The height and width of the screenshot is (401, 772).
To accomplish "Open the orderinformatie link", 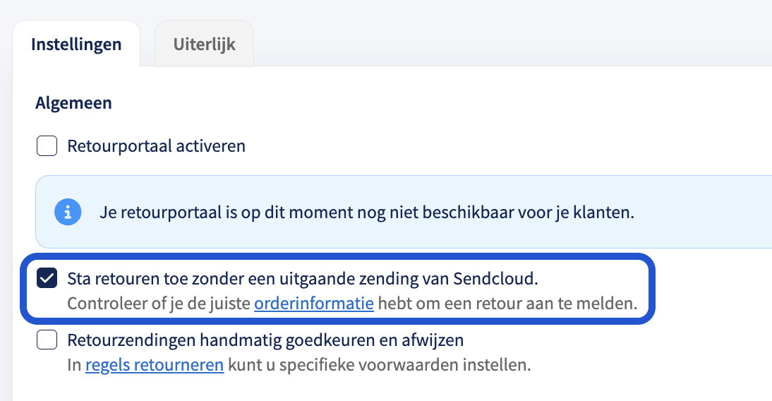I will tap(314, 303).
